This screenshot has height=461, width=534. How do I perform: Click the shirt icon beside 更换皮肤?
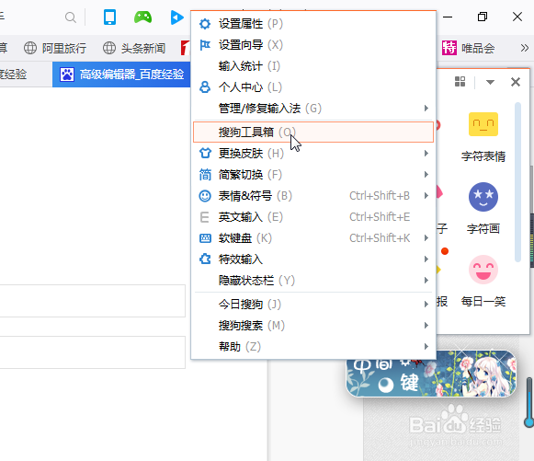[205, 153]
